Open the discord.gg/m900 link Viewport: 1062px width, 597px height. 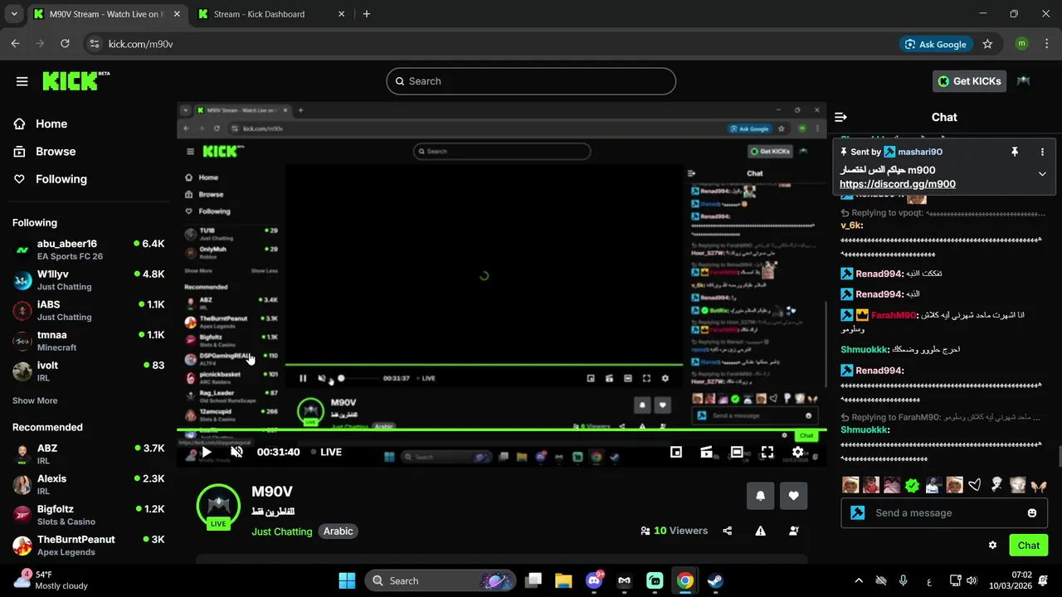tap(897, 184)
